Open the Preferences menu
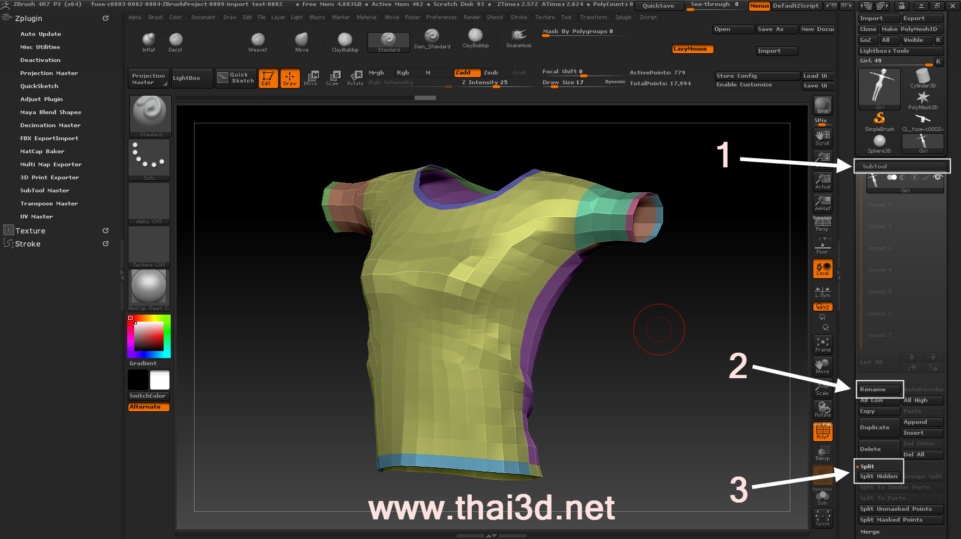The width and height of the screenshot is (961, 539). point(441,17)
